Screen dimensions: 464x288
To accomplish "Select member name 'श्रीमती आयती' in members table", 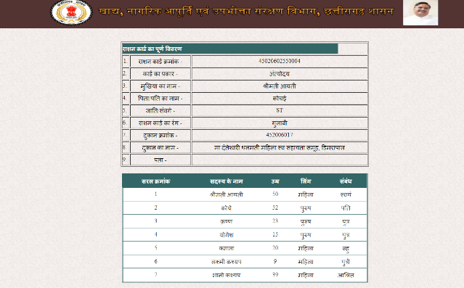I will (227, 194).
